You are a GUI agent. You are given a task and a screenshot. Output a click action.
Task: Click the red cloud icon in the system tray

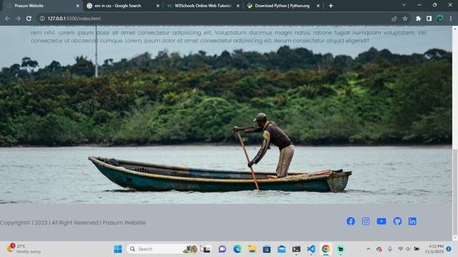[x=379, y=249]
